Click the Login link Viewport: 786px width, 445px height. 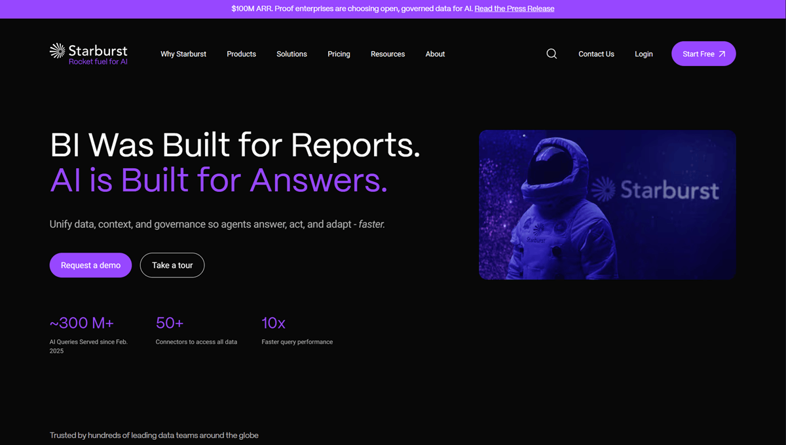[x=644, y=54]
